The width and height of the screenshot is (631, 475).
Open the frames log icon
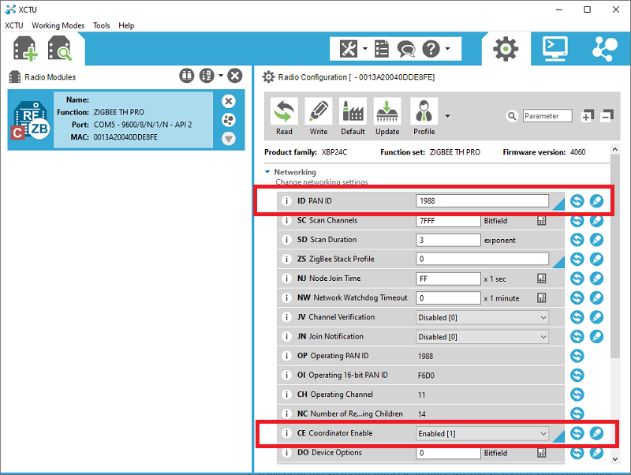point(382,49)
